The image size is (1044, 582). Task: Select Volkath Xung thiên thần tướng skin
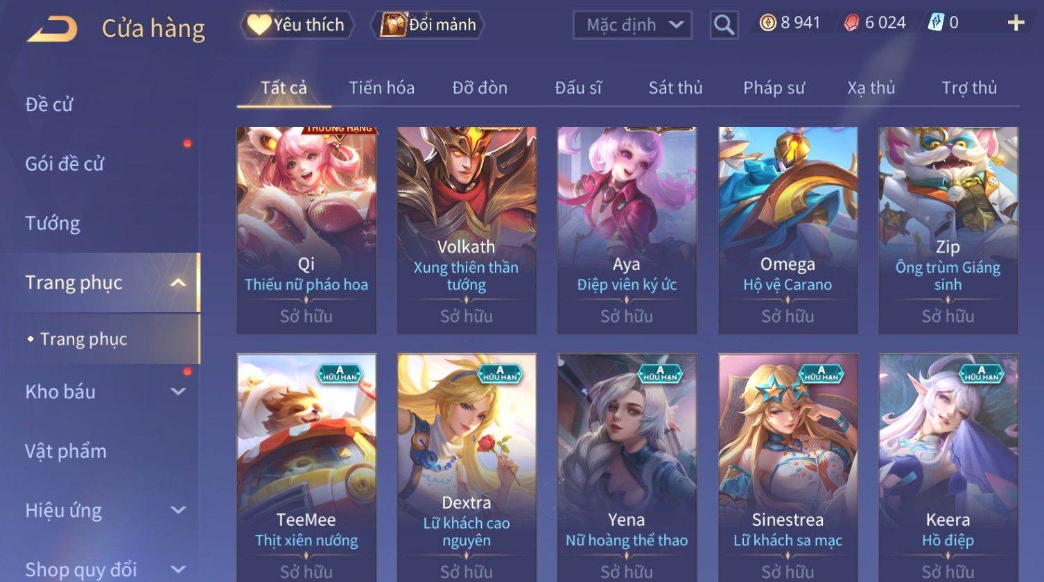point(467,230)
